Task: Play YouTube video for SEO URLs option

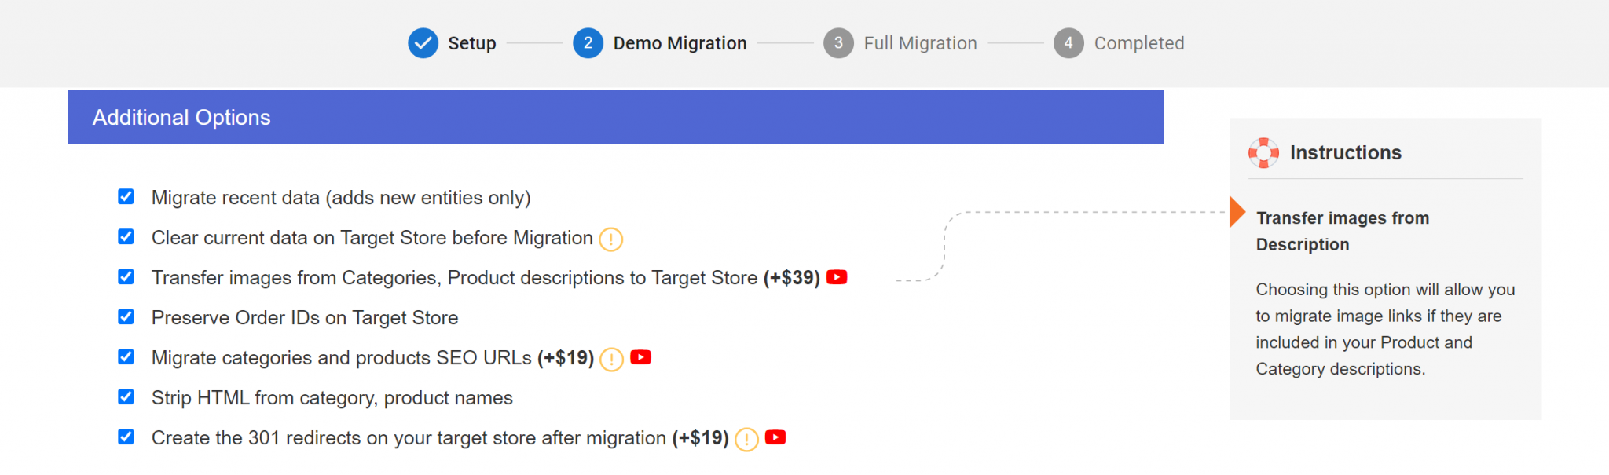Action: click(641, 357)
